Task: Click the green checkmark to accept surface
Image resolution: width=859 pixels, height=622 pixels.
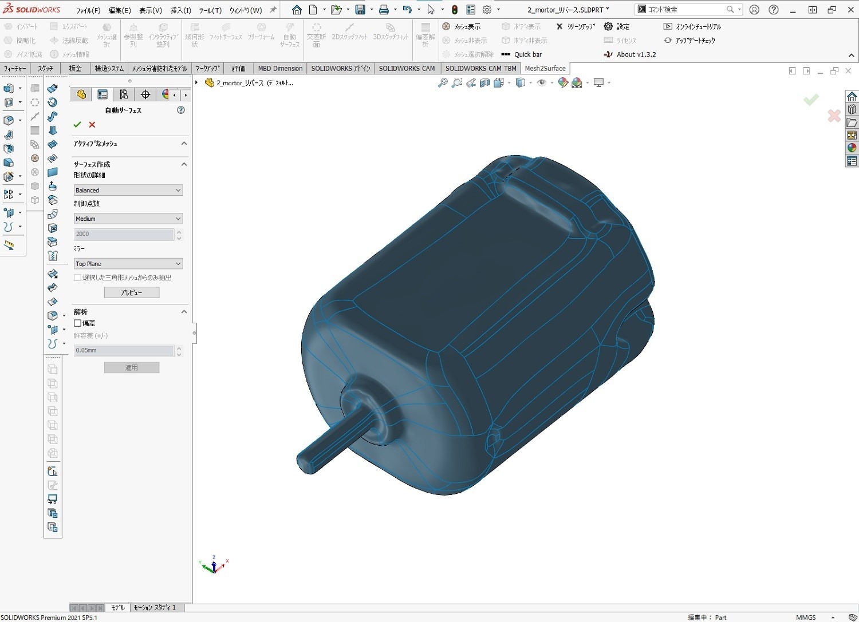Action: tap(77, 125)
